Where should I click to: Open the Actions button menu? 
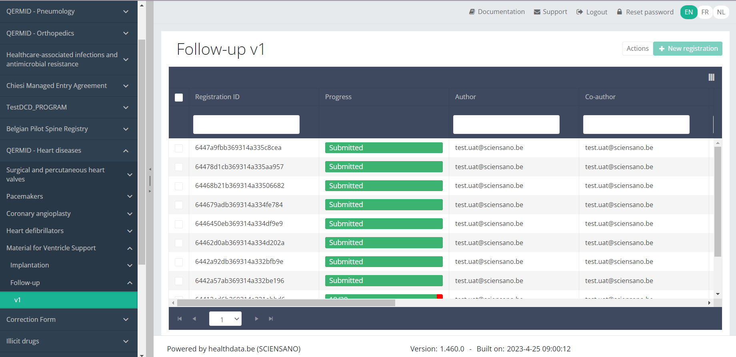[637, 48]
